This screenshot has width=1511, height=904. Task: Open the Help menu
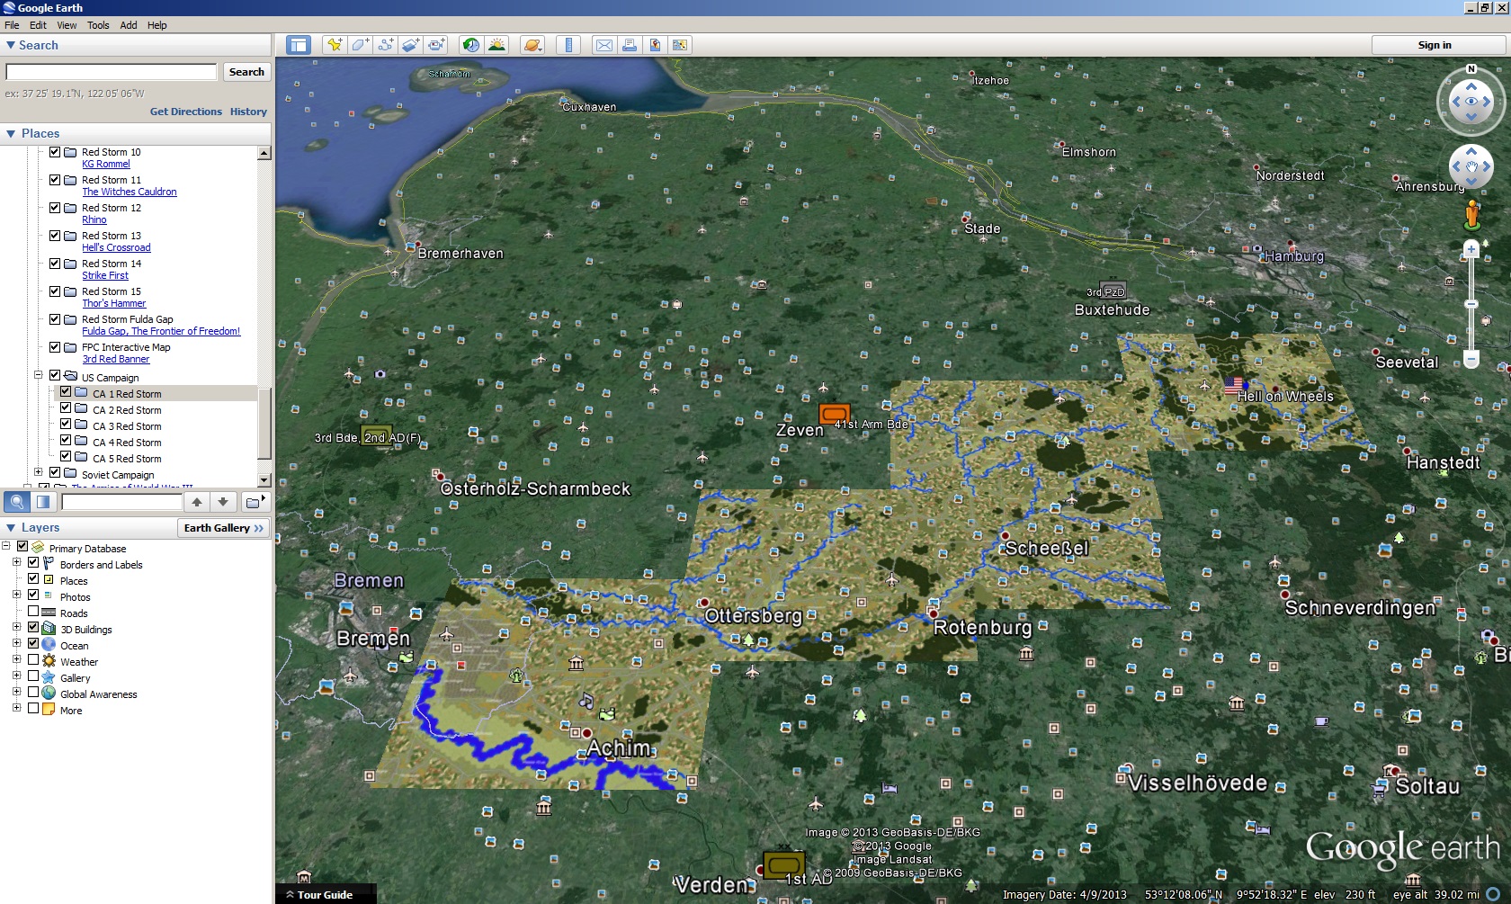point(157,25)
